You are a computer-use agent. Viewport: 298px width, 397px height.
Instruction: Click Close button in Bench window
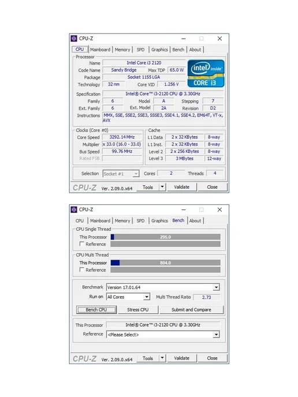coord(213,358)
